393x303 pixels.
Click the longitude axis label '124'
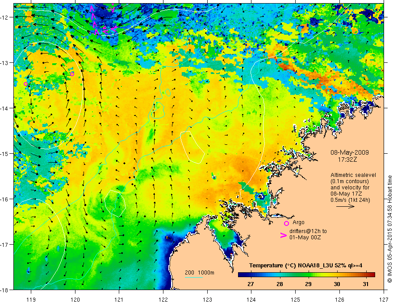coord(251,299)
